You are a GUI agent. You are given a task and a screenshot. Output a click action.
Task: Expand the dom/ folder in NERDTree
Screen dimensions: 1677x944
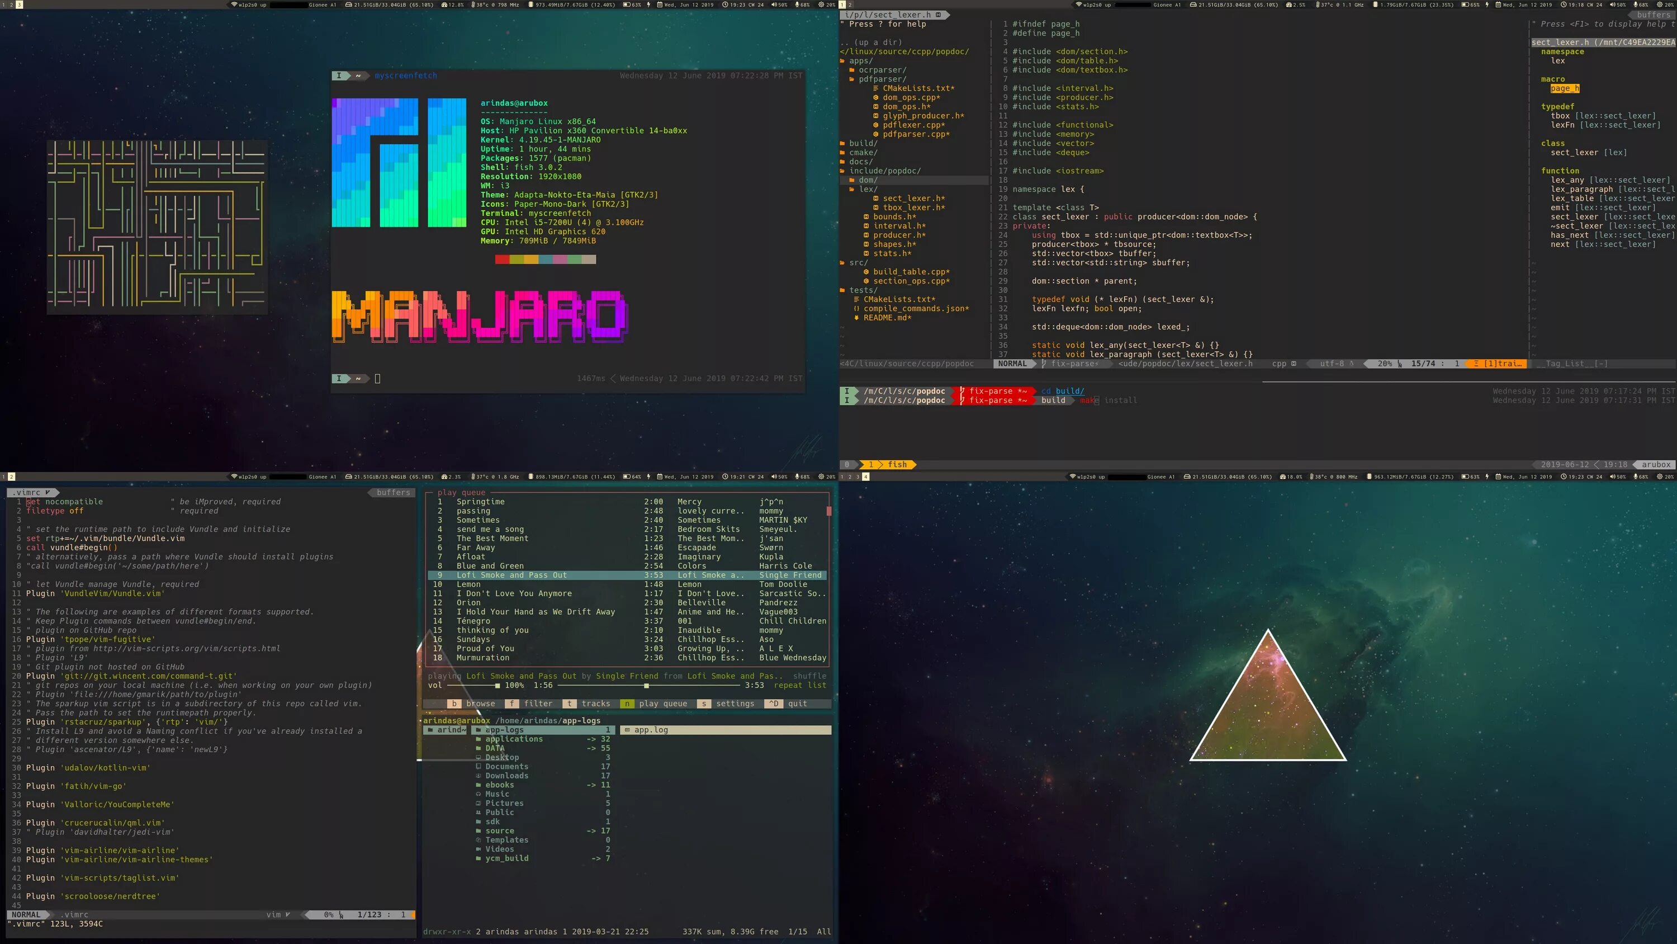coord(851,180)
